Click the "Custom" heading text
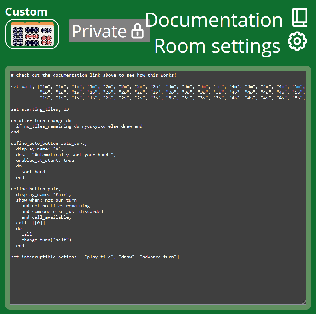The height and width of the screenshot is (314, 316). [x=26, y=12]
